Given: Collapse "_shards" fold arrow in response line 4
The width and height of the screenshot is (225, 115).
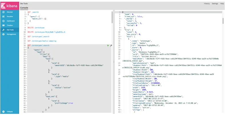Looking at the screenshot, I should (x=121, y=19).
